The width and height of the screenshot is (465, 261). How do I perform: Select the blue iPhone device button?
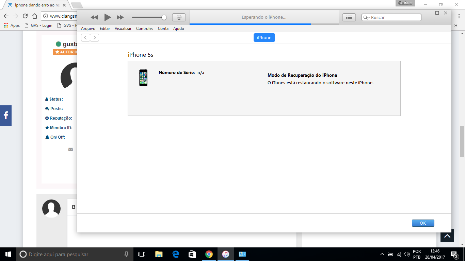tap(264, 37)
